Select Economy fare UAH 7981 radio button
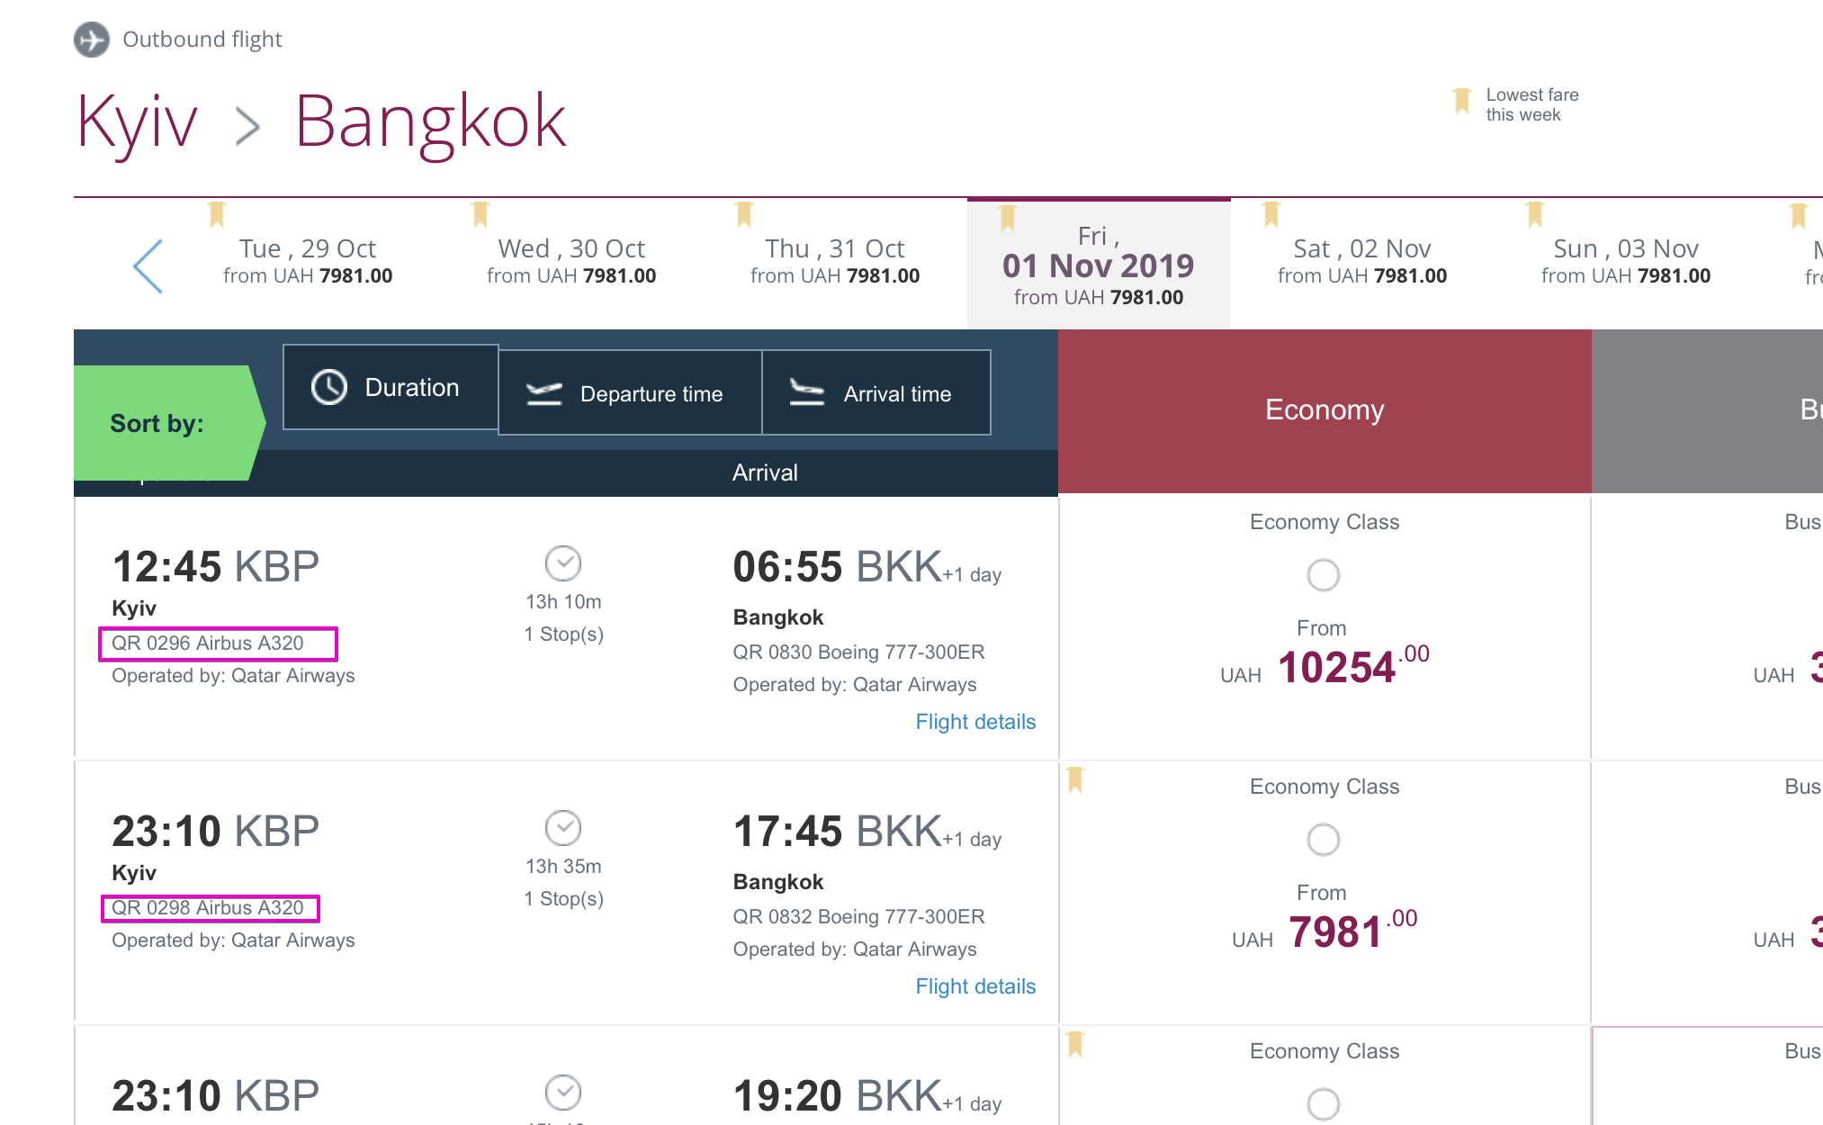Image resolution: width=1823 pixels, height=1125 pixels. tap(1323, 840)
